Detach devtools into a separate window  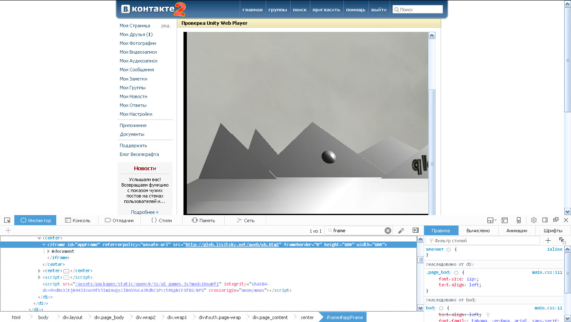[555, 220]
